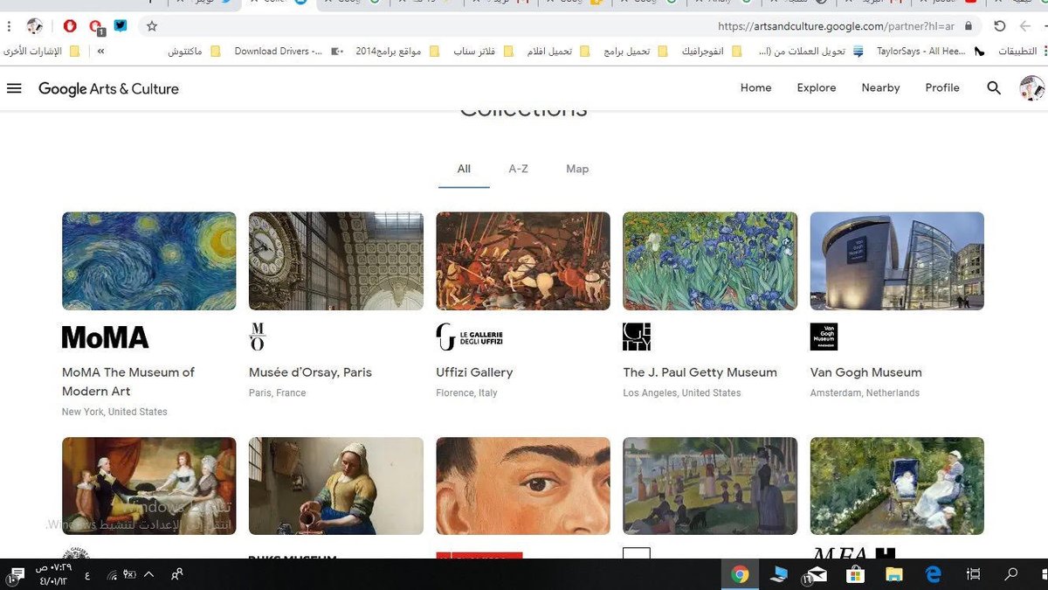Click the Florence, Italy location text
The image size is (1048, 590).
point(466,393)
